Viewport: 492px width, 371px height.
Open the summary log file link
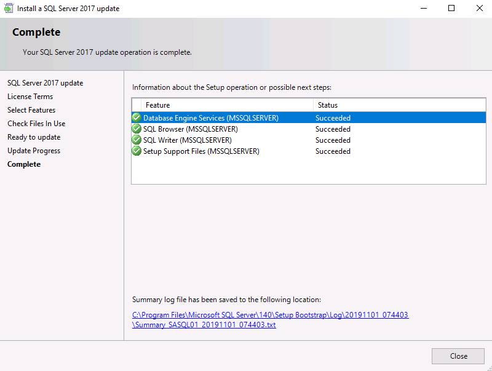coord(270,319)
